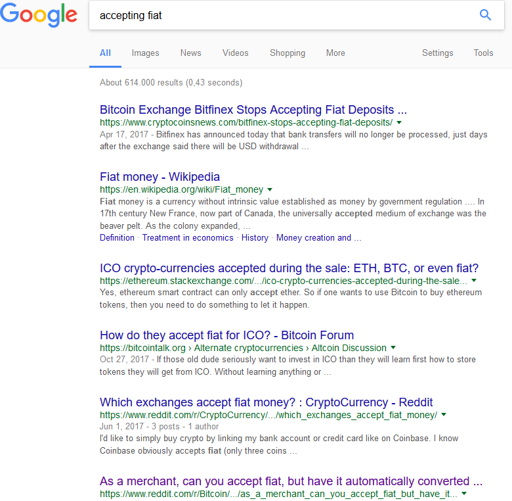The height and width of the screenshot is (501, 512).
Task: Open 'Bitcoin Exchange Bitfinex Stops Accepting Fiat Deposits' result
Action: [253, 110]
